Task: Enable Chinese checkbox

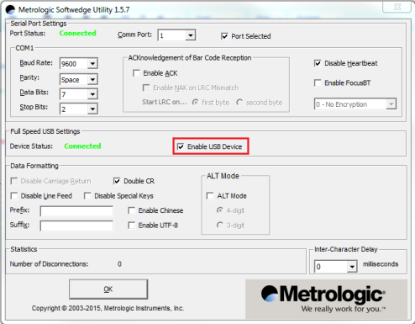Action: (x=131, y=210)
